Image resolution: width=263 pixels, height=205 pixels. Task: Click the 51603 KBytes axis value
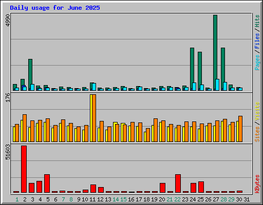8,152
